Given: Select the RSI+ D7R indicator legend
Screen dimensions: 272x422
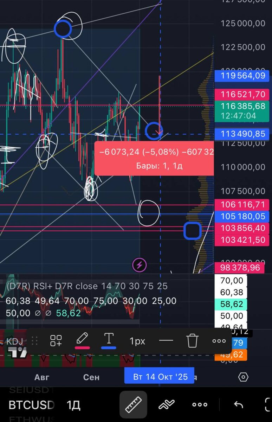Looking at the screenshot, I should coord(87,286).
